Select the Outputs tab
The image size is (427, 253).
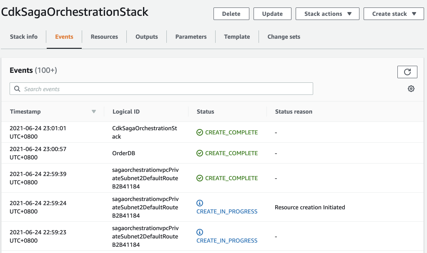[x=146, y=37]
